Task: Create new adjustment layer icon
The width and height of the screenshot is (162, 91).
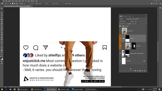Action: coord(138,71)
